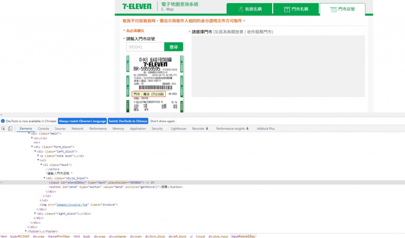Collapse the li class="must" node

[41, 165]
